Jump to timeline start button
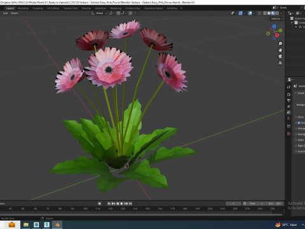Viewport: 305px width, 229px height. [x=109, y=204]
